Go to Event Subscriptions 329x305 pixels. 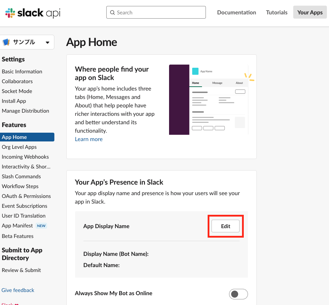click(25, 206)
